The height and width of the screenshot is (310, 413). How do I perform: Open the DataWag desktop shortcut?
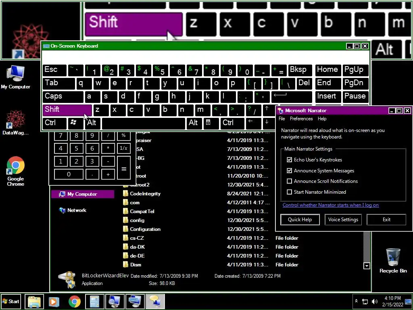click(x=15, y=123)
